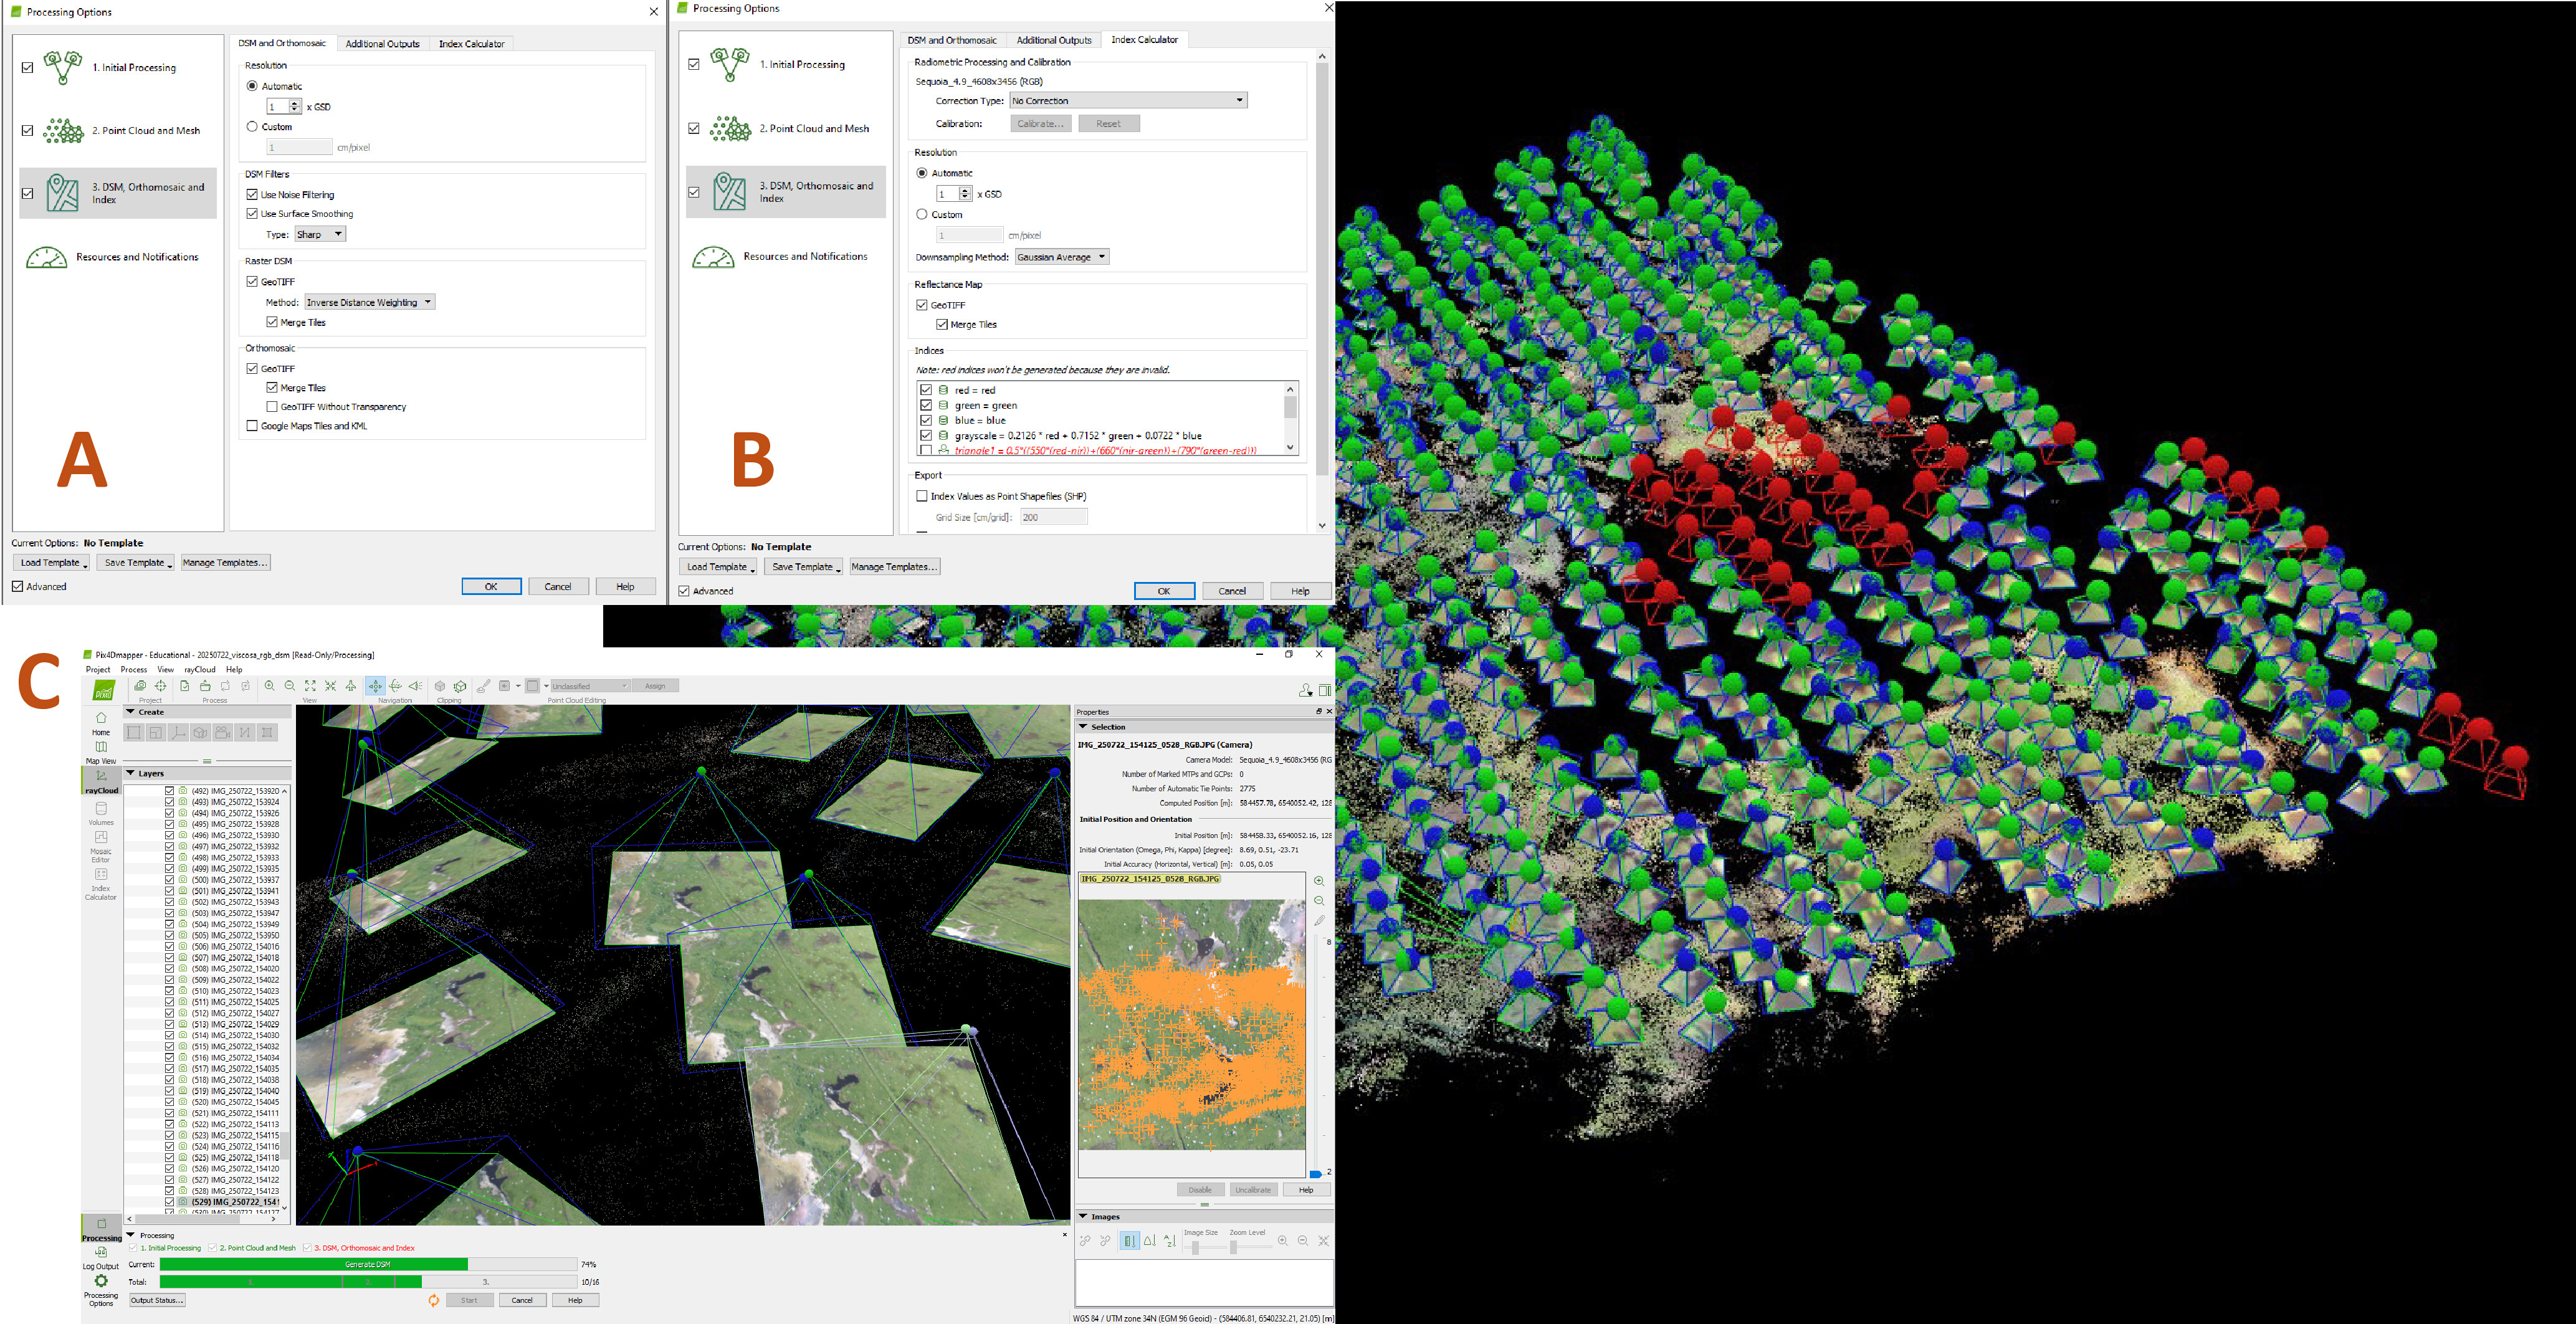This screenshot has width=2576, height=1324.
Task: Open the 'Unclassified' point group dropdown
Action: click(x=590, y=686)
